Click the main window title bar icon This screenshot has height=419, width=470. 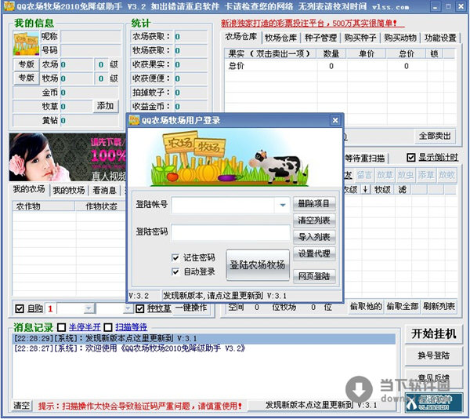8,6
